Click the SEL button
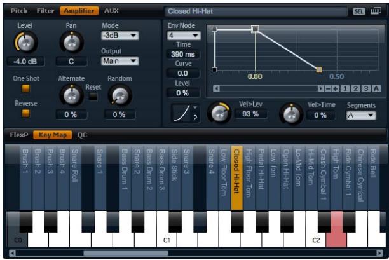The image size is (389, 260). click(x=358, y=11)
